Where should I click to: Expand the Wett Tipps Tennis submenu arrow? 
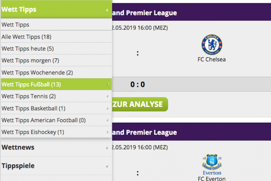point(108,97)
